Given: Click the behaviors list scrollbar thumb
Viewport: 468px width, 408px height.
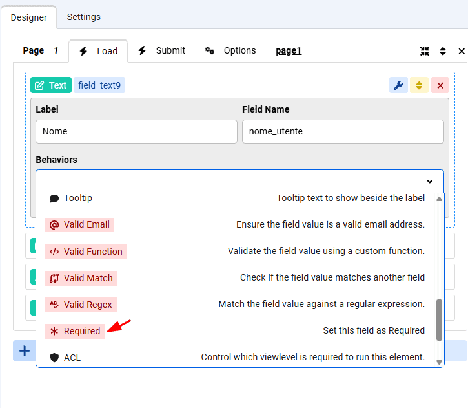Looking at the screenshot, I should point(440,319).
